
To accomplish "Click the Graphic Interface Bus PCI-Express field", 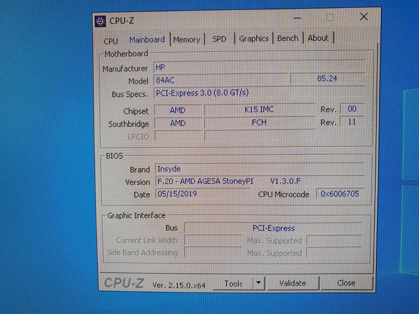I will click(x=273, y=228).
